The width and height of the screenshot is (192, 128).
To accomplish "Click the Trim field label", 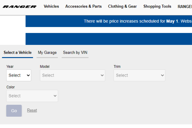I will tap(117, 67).
